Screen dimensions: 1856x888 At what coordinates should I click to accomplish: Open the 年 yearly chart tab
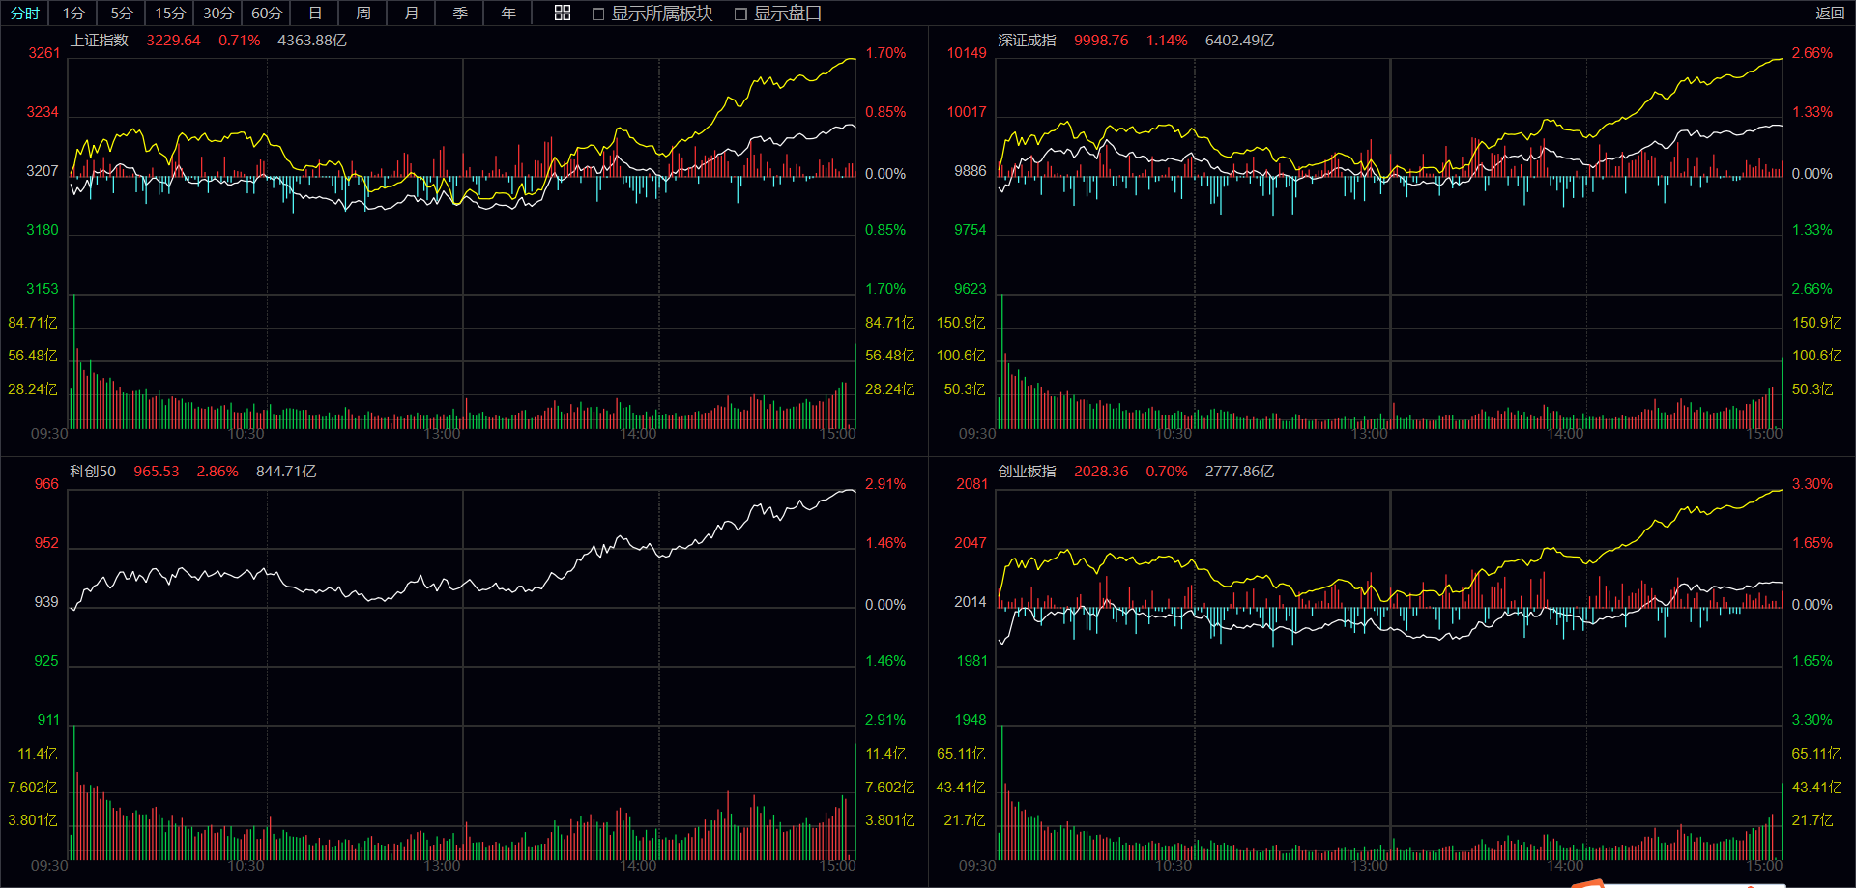tap(508, 14)
